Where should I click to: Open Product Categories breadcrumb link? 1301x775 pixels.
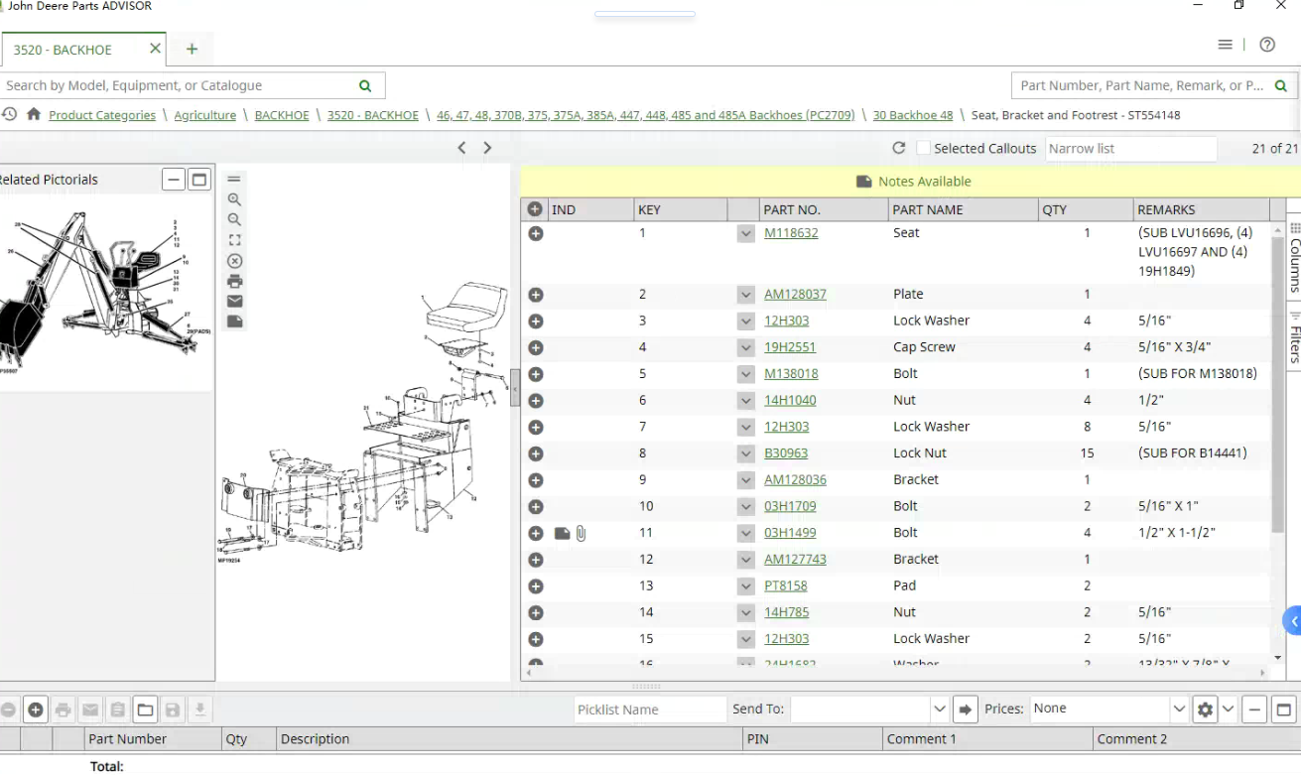click(x=102, y=115)
